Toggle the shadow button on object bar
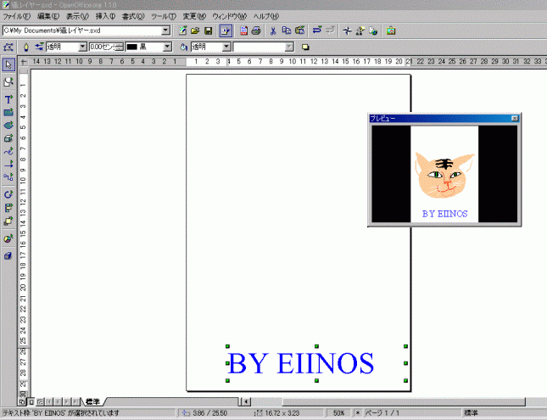This screenshot has width=547, height=420. pos(305,47)
